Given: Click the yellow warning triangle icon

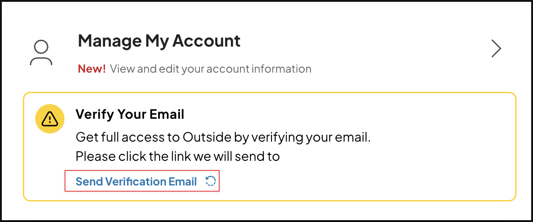Looking at the screenshot, I should [50, 118].
